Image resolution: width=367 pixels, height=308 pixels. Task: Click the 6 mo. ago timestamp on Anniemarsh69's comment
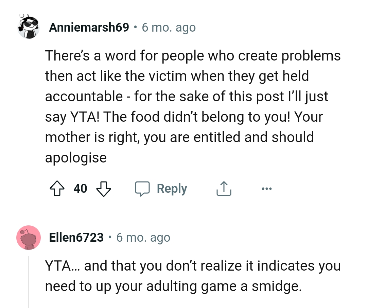tap(168, 27)
